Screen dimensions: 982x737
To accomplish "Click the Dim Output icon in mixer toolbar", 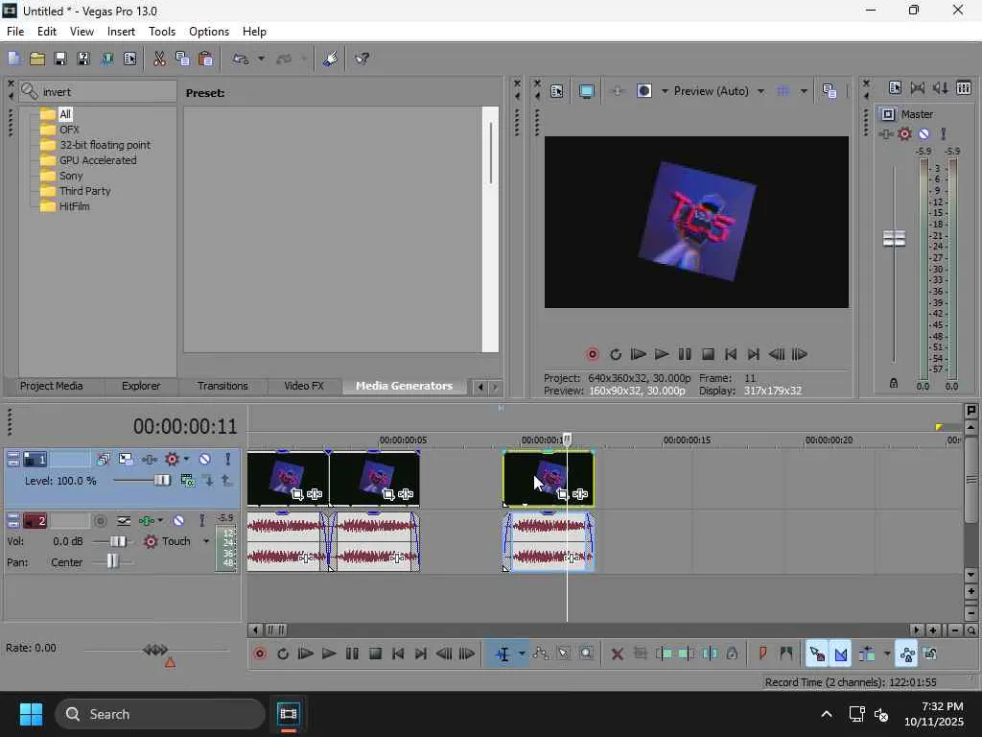I will tap(940, 88).
